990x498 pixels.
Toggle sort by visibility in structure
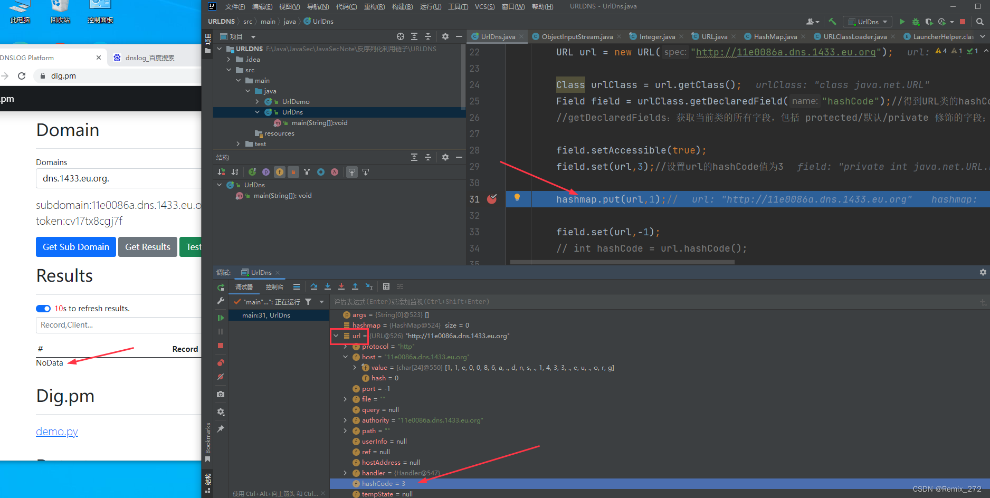coord(221,172)
